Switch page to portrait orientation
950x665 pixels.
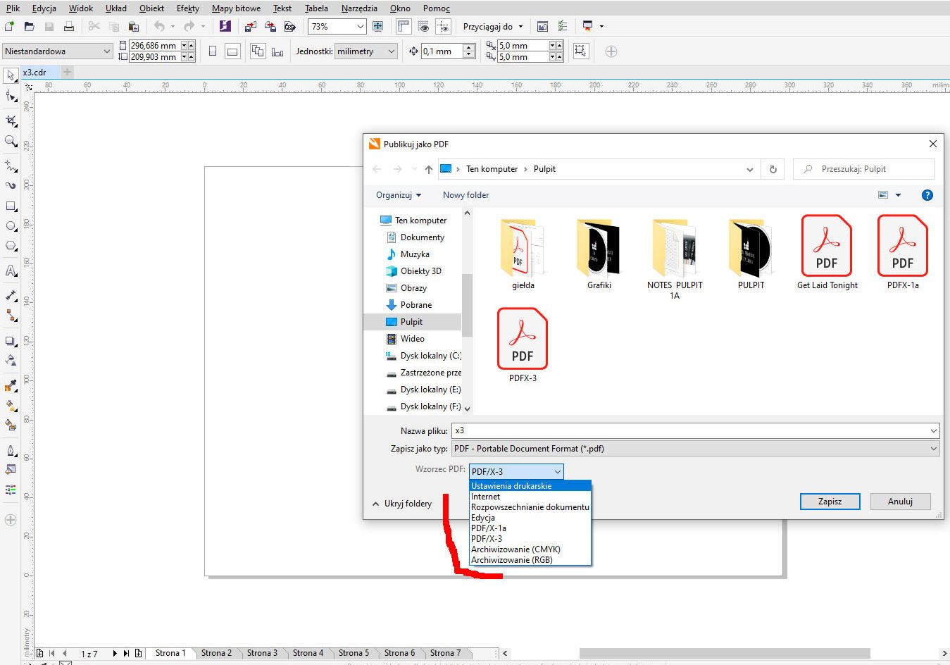pos(213,51)
